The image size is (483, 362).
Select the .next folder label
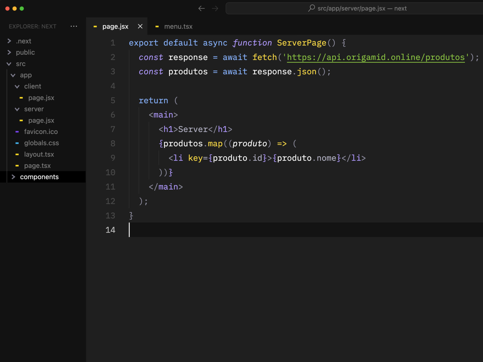24,41
